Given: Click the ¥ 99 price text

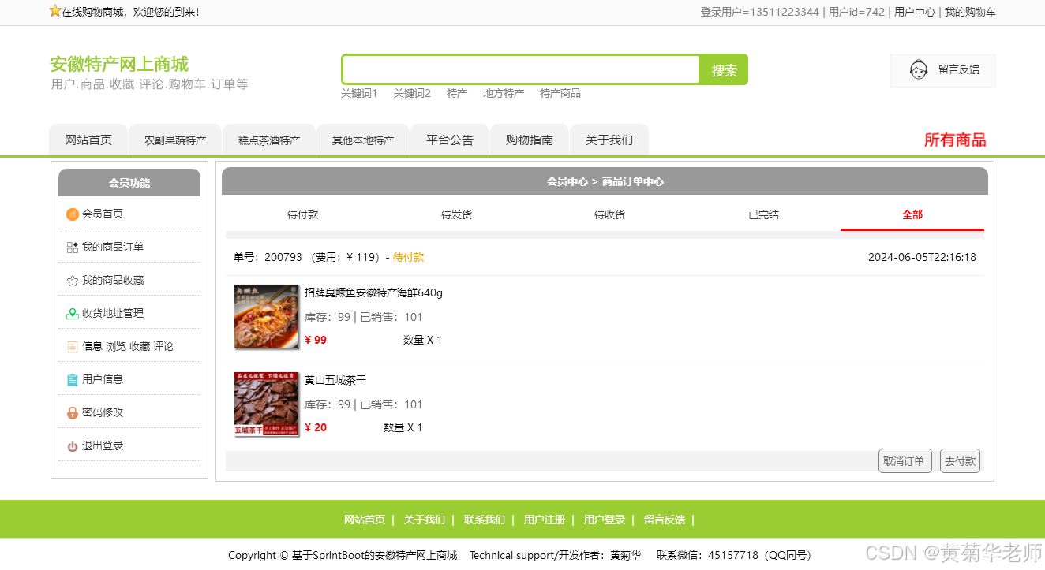Looking at the screenshot, I should 316,340.
